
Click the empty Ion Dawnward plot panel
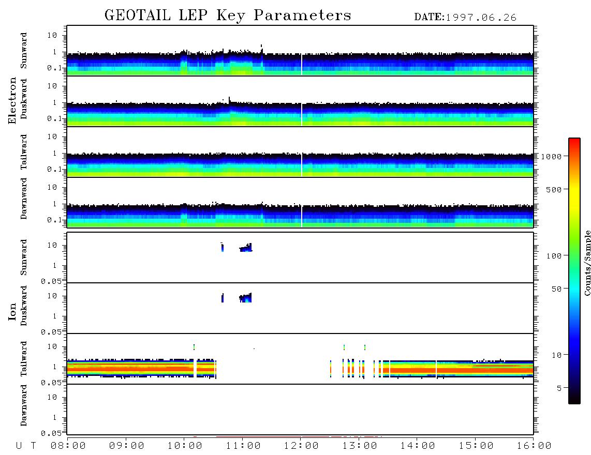tap(300, 410)
